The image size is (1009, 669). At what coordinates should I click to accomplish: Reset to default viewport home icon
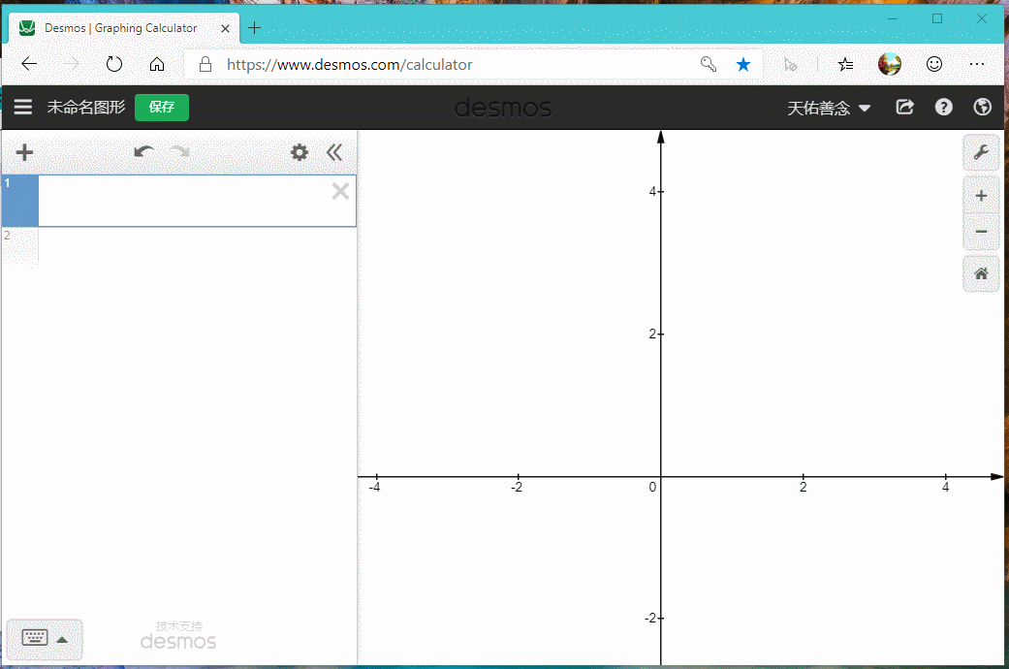tap(981, 273)
